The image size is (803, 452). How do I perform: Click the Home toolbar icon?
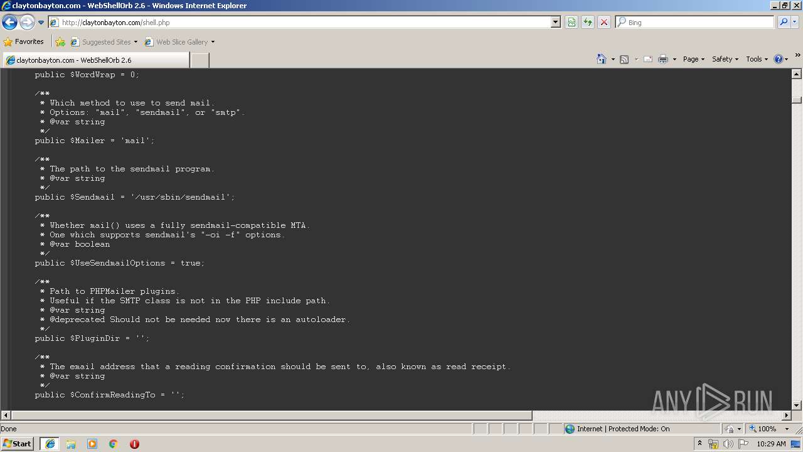tap(602, 59)
